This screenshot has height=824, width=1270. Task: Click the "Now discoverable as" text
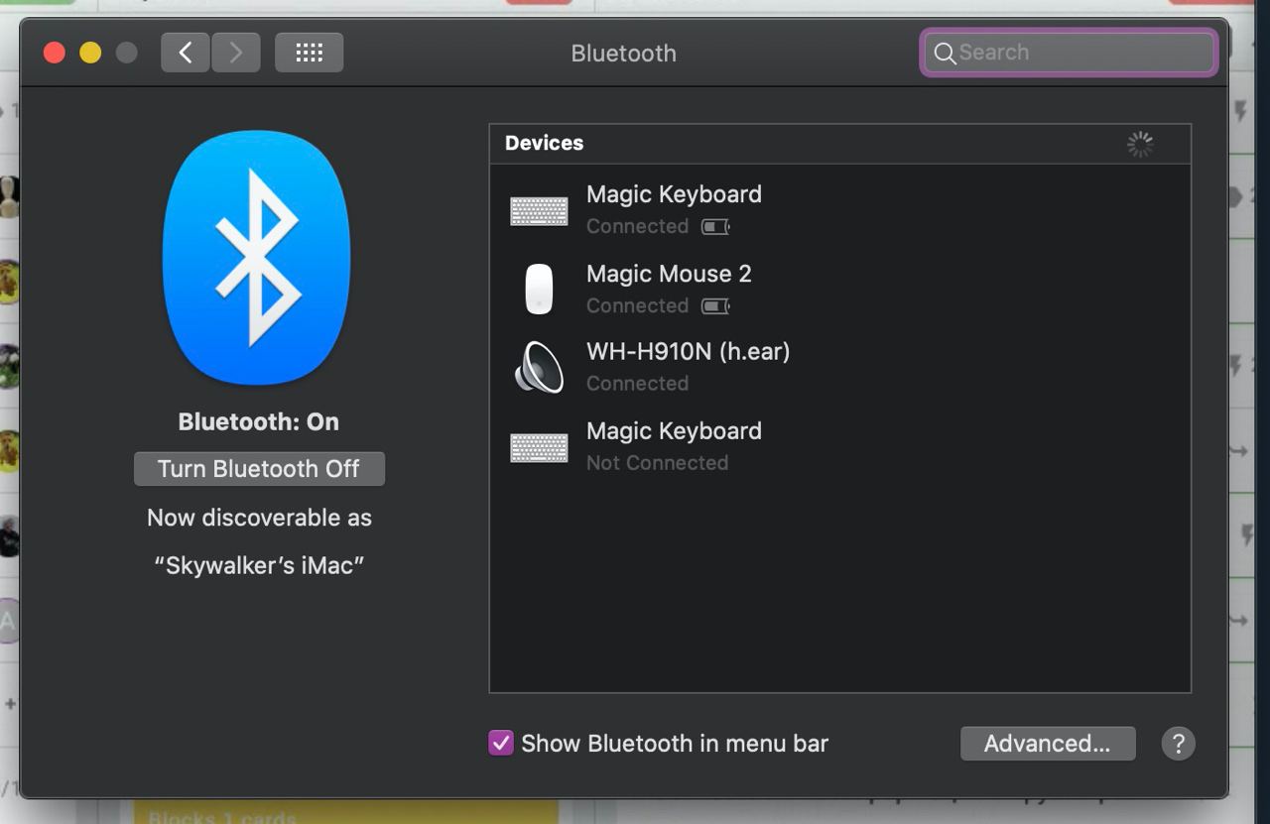click(x=259, y=518)
